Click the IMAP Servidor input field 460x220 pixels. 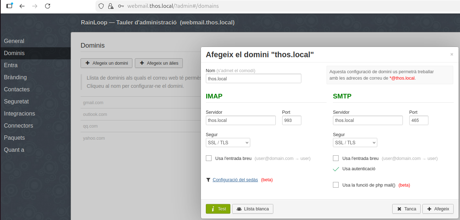pos(241,120)
